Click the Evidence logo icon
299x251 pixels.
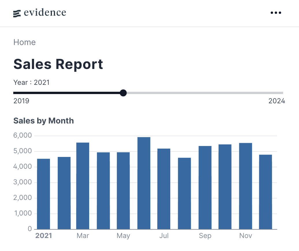[x=17, y=14]
